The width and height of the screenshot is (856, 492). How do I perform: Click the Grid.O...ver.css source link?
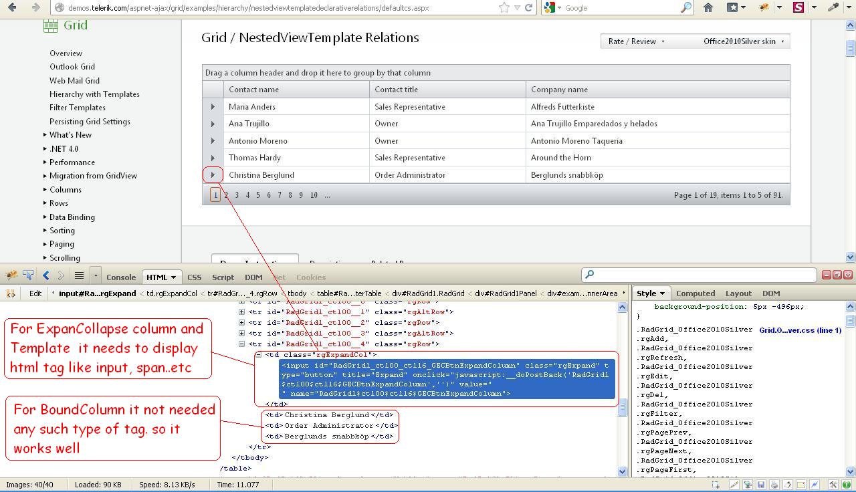pyautogui.click(x=800, y=330)
